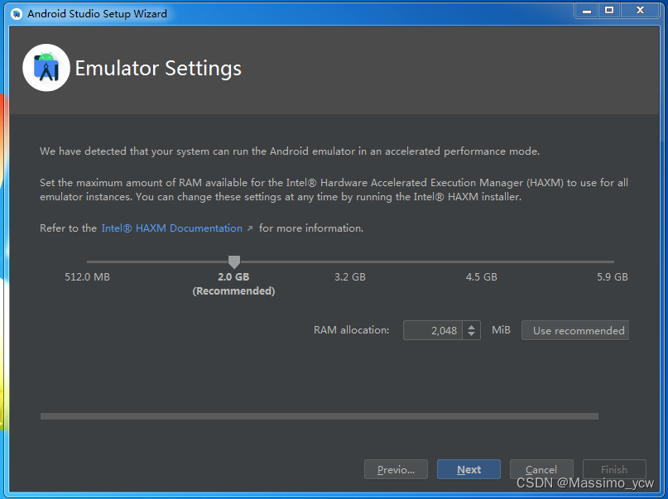Increase RAM allocation with up arrow

[x=471, y=327]
